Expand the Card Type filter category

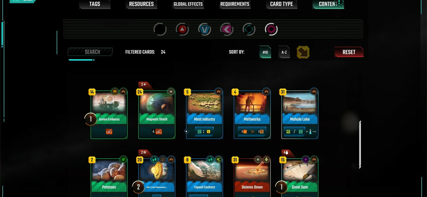tap(282, 4)
